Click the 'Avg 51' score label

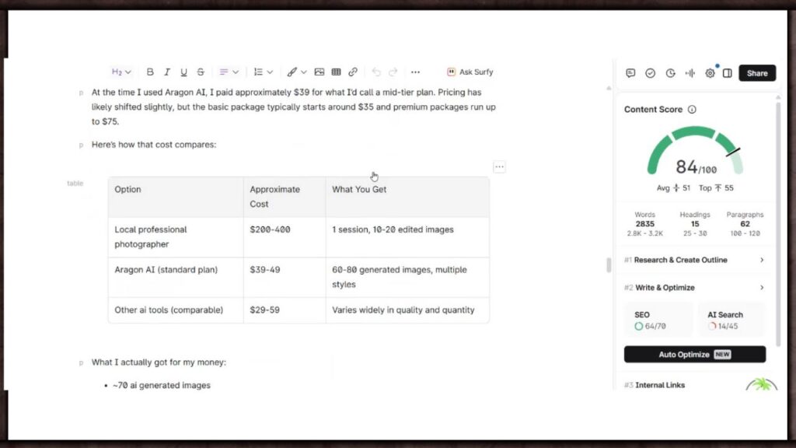(673, 188)
